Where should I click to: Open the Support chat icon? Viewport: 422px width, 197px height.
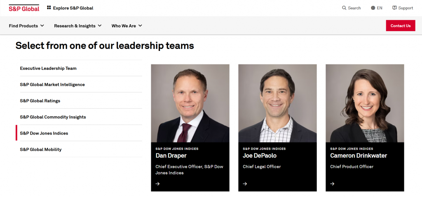click(394, 8)
